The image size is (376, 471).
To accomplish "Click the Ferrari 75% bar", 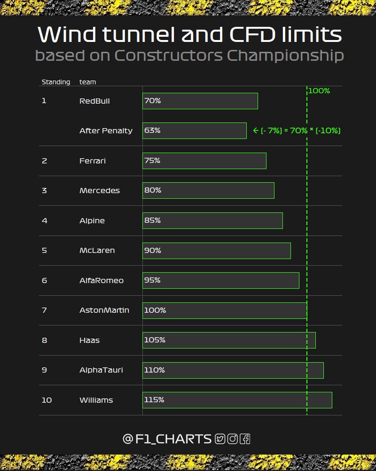I will coord(204,161).
